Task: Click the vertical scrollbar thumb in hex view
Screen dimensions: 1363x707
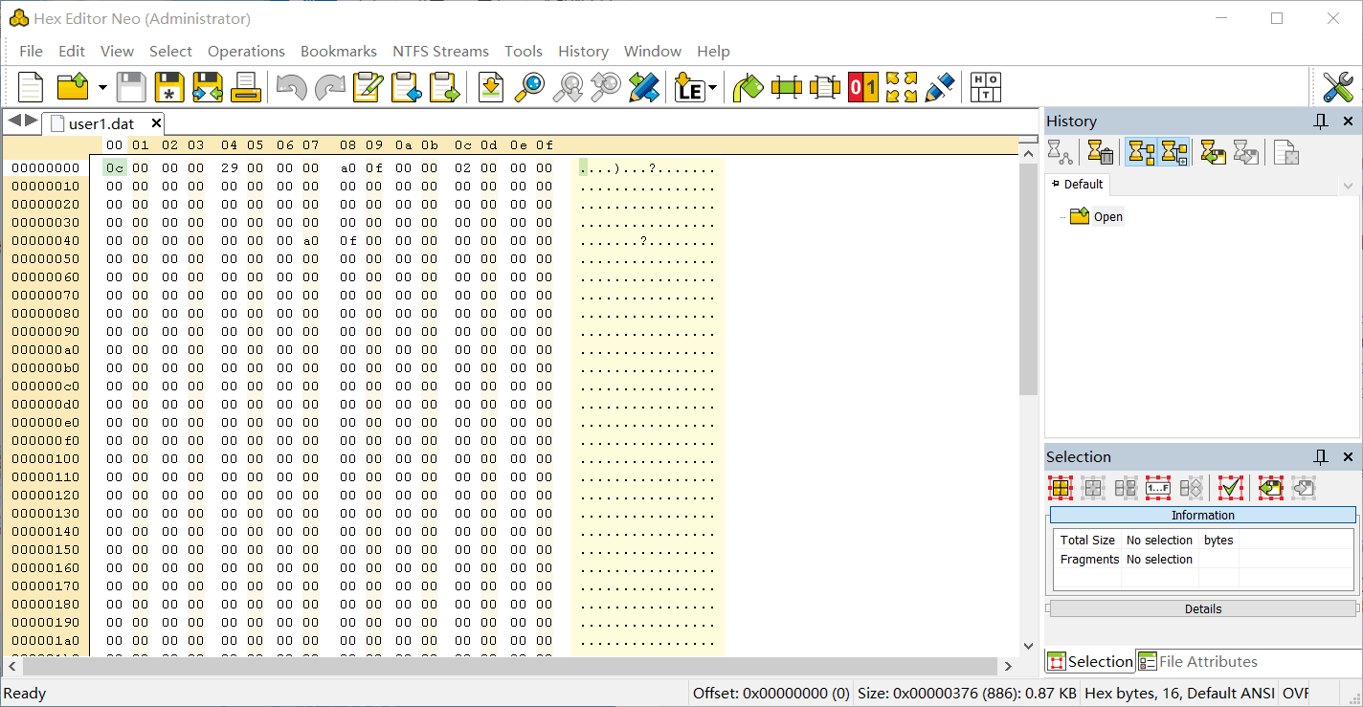Action: click(x=1029, y=277)
